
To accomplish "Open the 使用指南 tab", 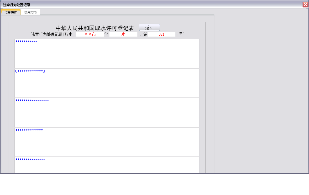I will click(x=30, y=12).
